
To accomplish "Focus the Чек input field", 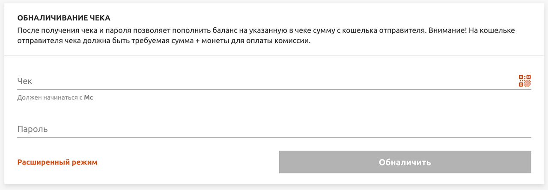I will pyautogui.click(x=274, y=81).
